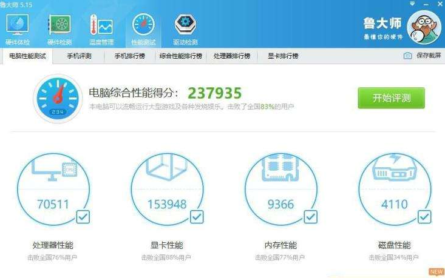Image resolution: width=445 pixels, height=278 pixels.
Task: Switch to the 电脑性能测试 tab
Action: 27,56
